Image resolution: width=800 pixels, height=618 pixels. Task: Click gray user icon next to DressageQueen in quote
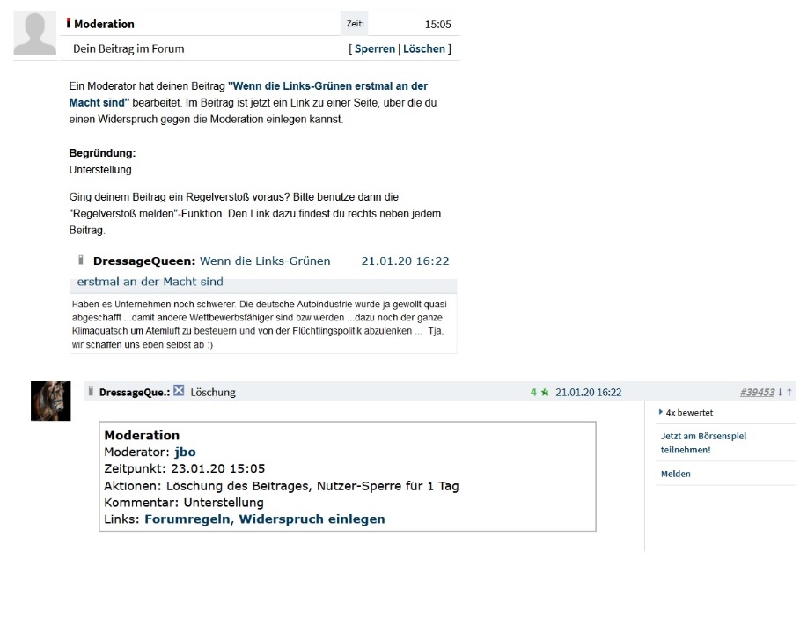pos(81,261)
